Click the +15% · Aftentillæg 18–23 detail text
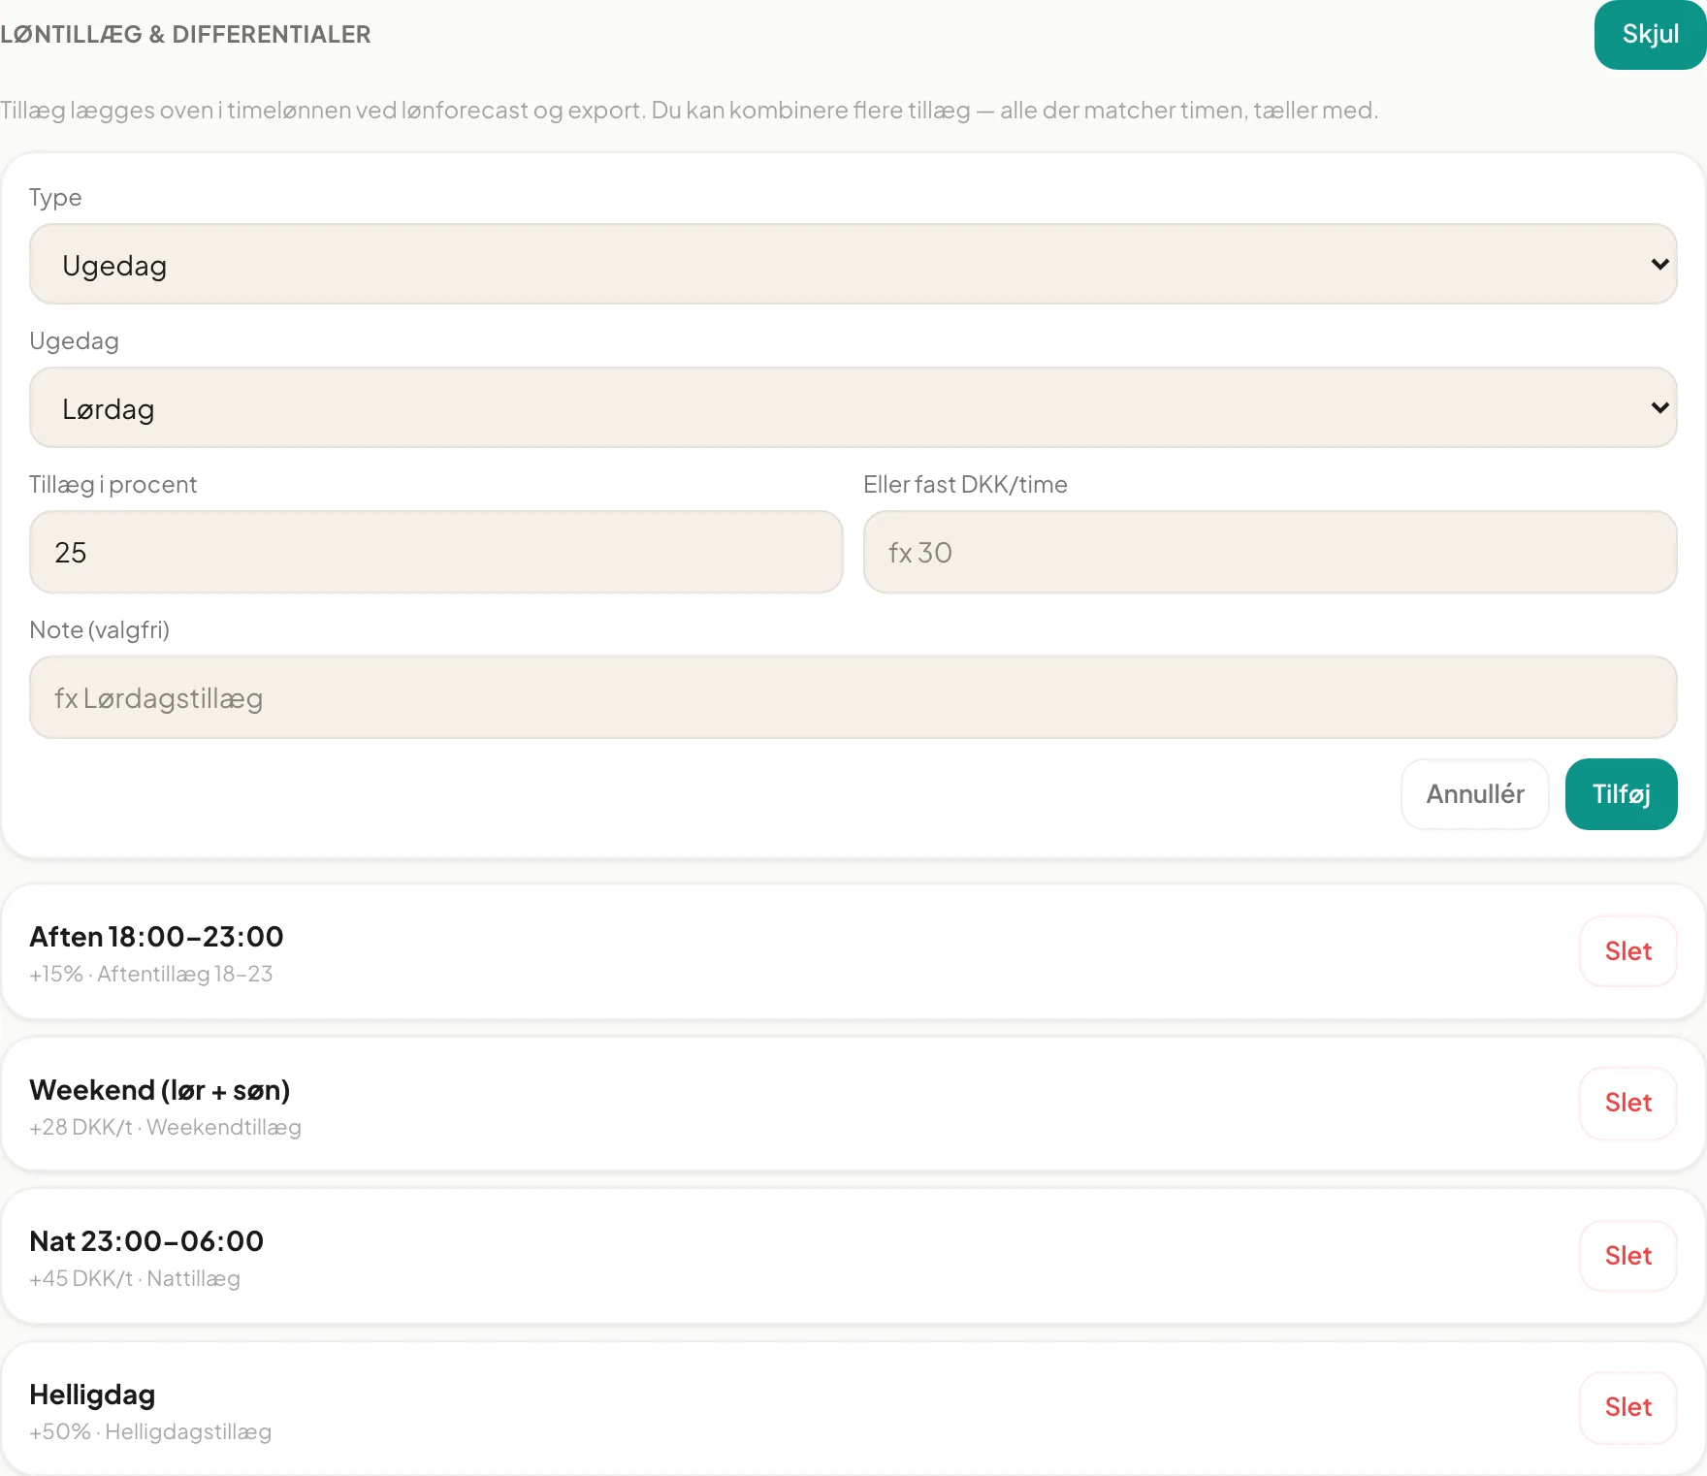The image size is (1707, 1476). click(151, 974)
